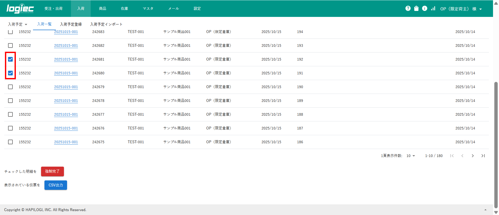Open the 在庫 menu in top navigation

[x=124, y=9]
